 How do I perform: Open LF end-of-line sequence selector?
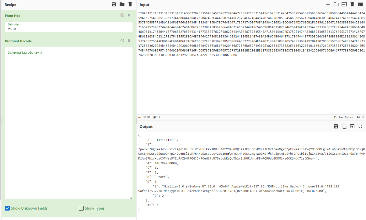click(x=361, y=117)
